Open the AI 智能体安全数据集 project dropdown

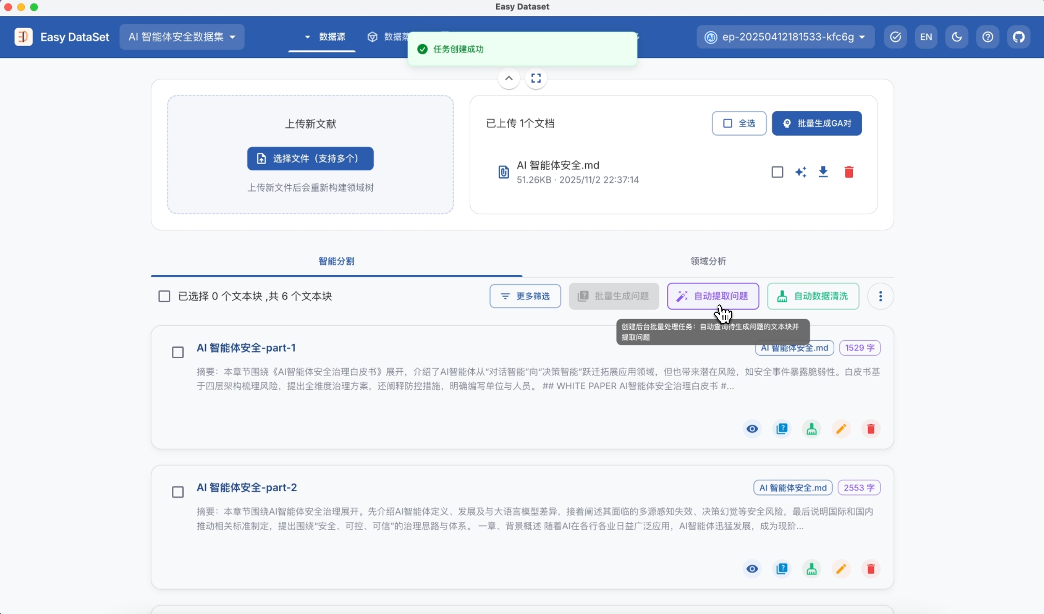coord(182,37)
